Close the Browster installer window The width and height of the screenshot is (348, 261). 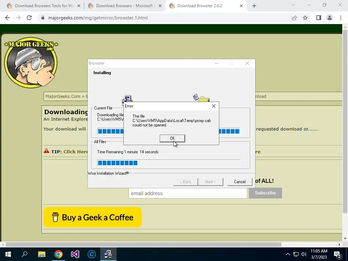pyautogui.click(x=247, y=63)
